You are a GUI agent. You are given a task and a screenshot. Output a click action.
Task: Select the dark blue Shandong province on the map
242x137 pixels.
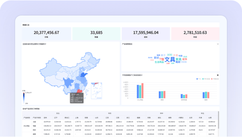coord(84,75)
